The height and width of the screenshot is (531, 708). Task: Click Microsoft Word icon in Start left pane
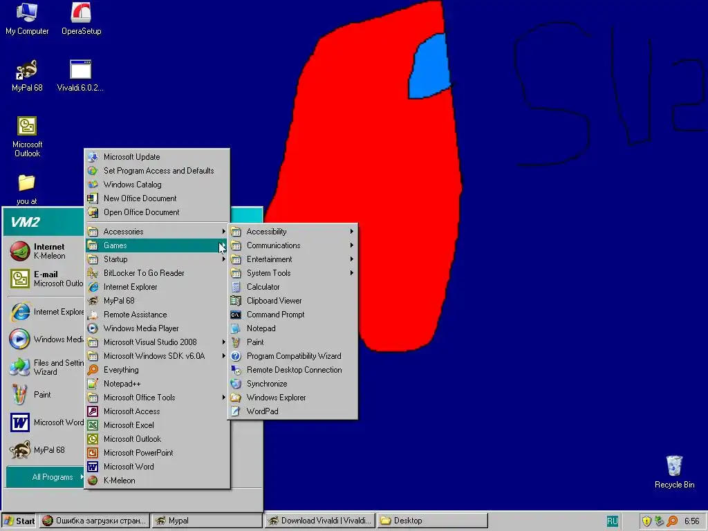20,422
